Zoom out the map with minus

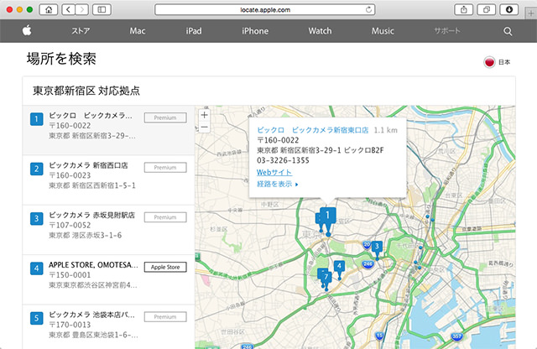pos(204,127)
